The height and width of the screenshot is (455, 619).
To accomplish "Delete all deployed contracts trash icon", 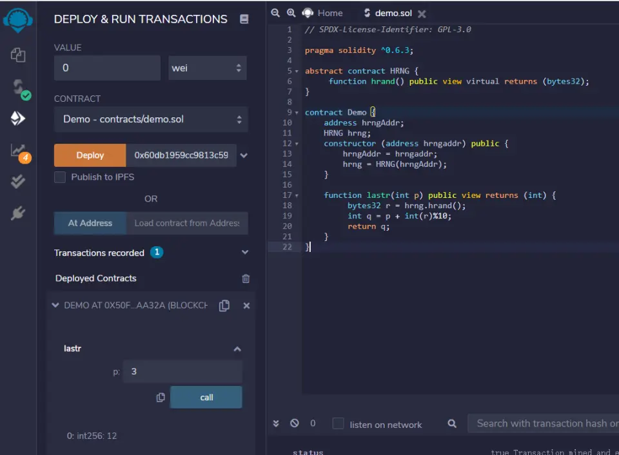I will point(246,278).
